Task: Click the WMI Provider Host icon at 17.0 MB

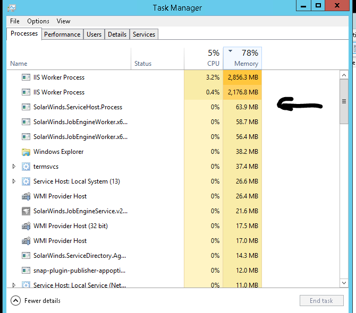Action: pos(26,241)
